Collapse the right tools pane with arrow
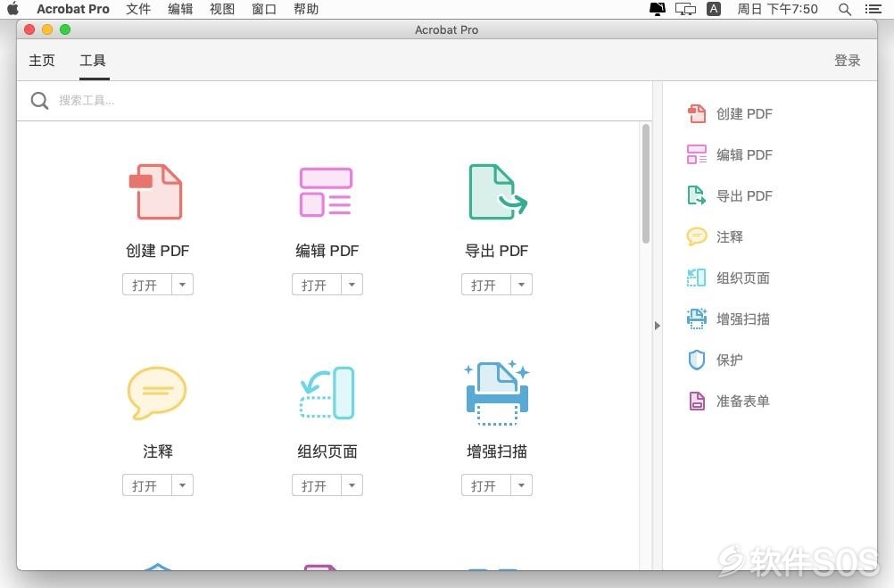 pos(657,326)
